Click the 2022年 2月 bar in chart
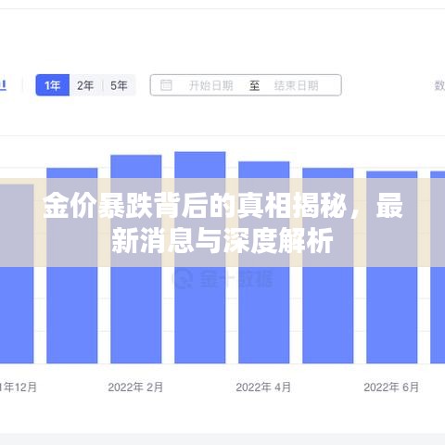This screenshot has width=445, height=445. [136, 259]
